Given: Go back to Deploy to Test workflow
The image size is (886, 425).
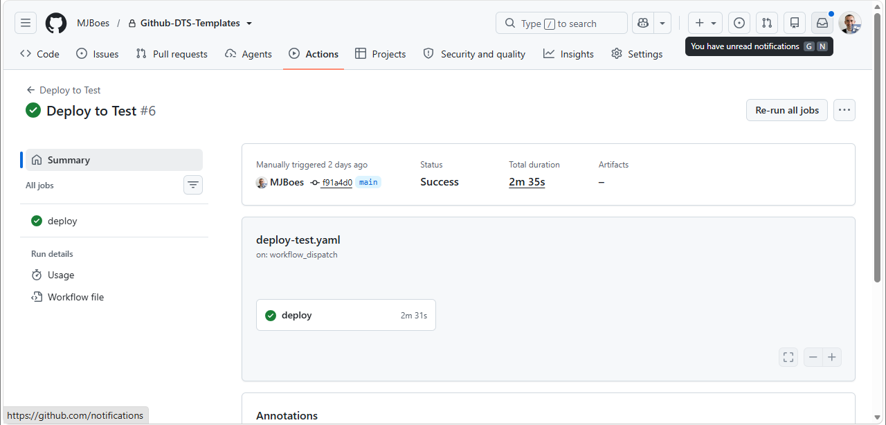Looking at the screenshot, I should tap(64, 90).
